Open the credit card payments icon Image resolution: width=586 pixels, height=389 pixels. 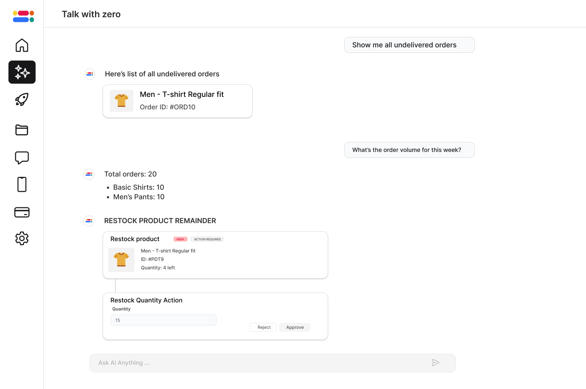(x=22, y=212)
